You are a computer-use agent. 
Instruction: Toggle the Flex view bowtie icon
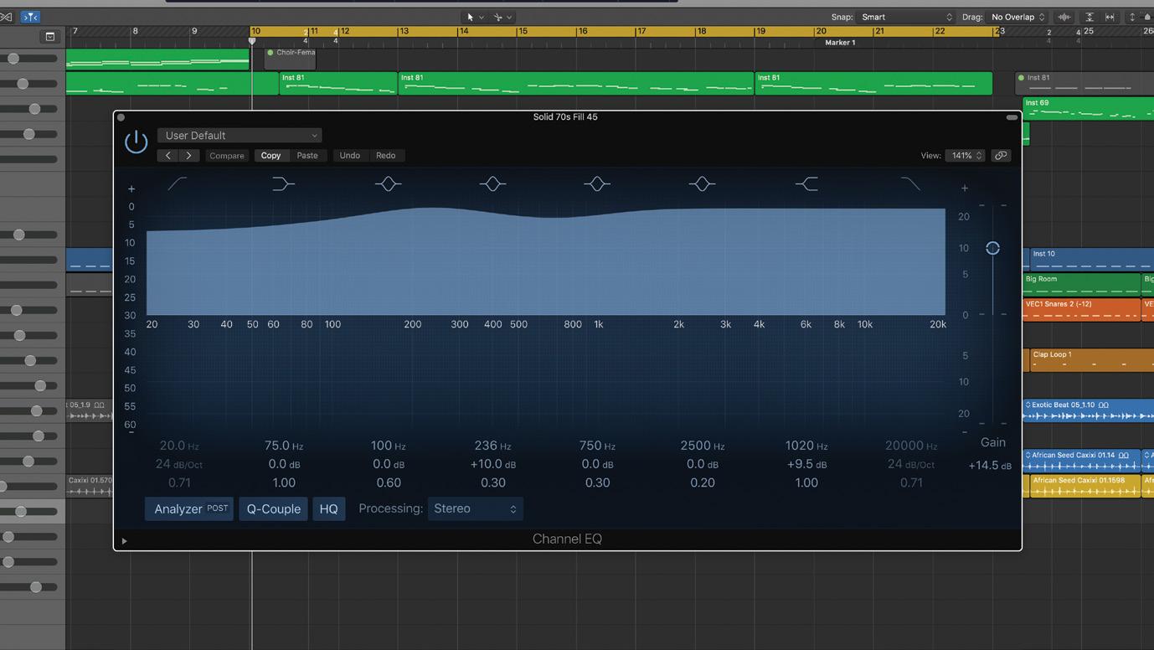coord(7,17)
